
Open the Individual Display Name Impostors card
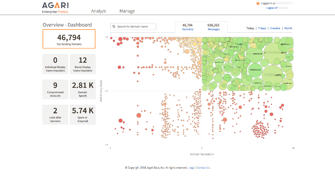(55, 64)
